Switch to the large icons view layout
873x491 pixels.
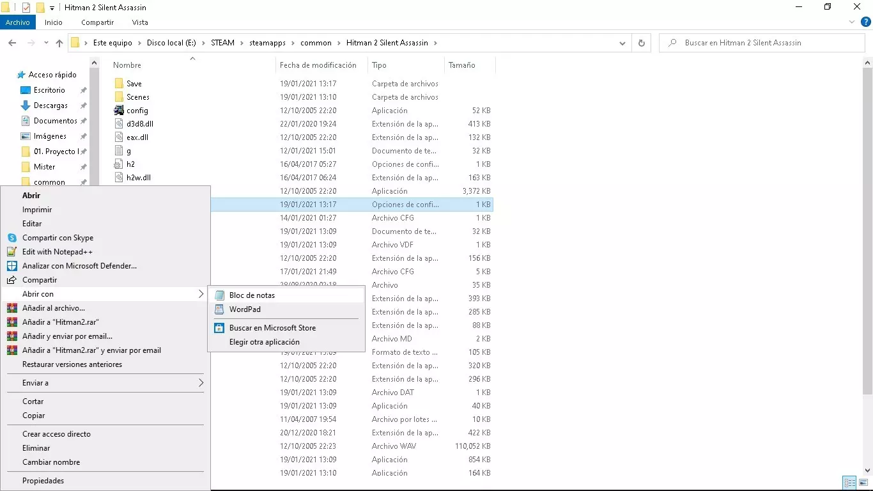tap(863, 483)
